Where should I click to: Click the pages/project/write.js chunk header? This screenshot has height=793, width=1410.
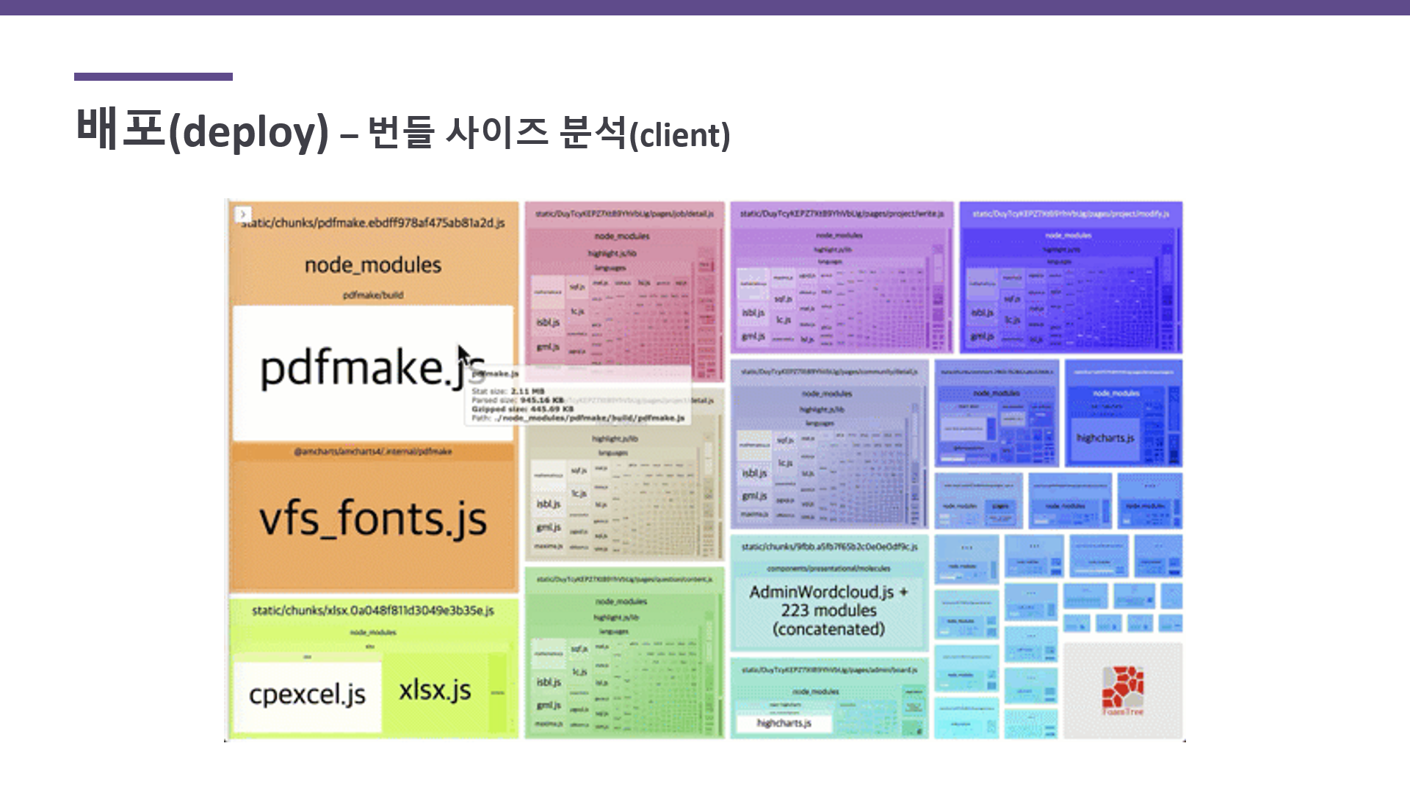842,214
